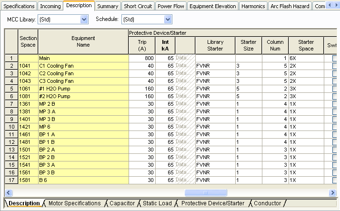
Task: Select row header number 9
Action: 11,119
